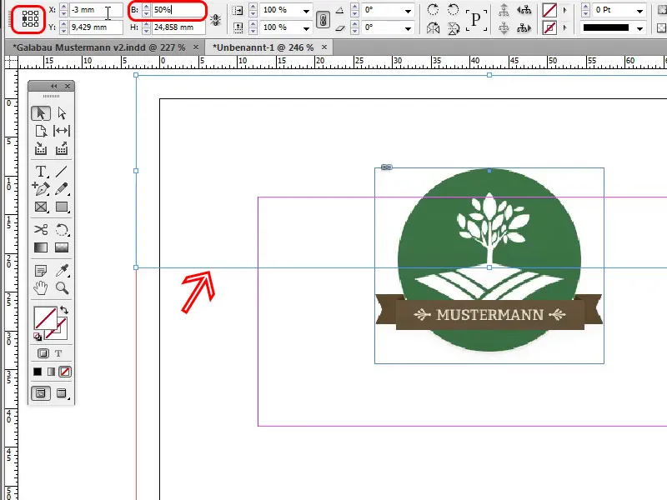Close the Galabau Mustermann v2.indd tab
Viewport: 667px width, 500px height.
tap(196, 47)
